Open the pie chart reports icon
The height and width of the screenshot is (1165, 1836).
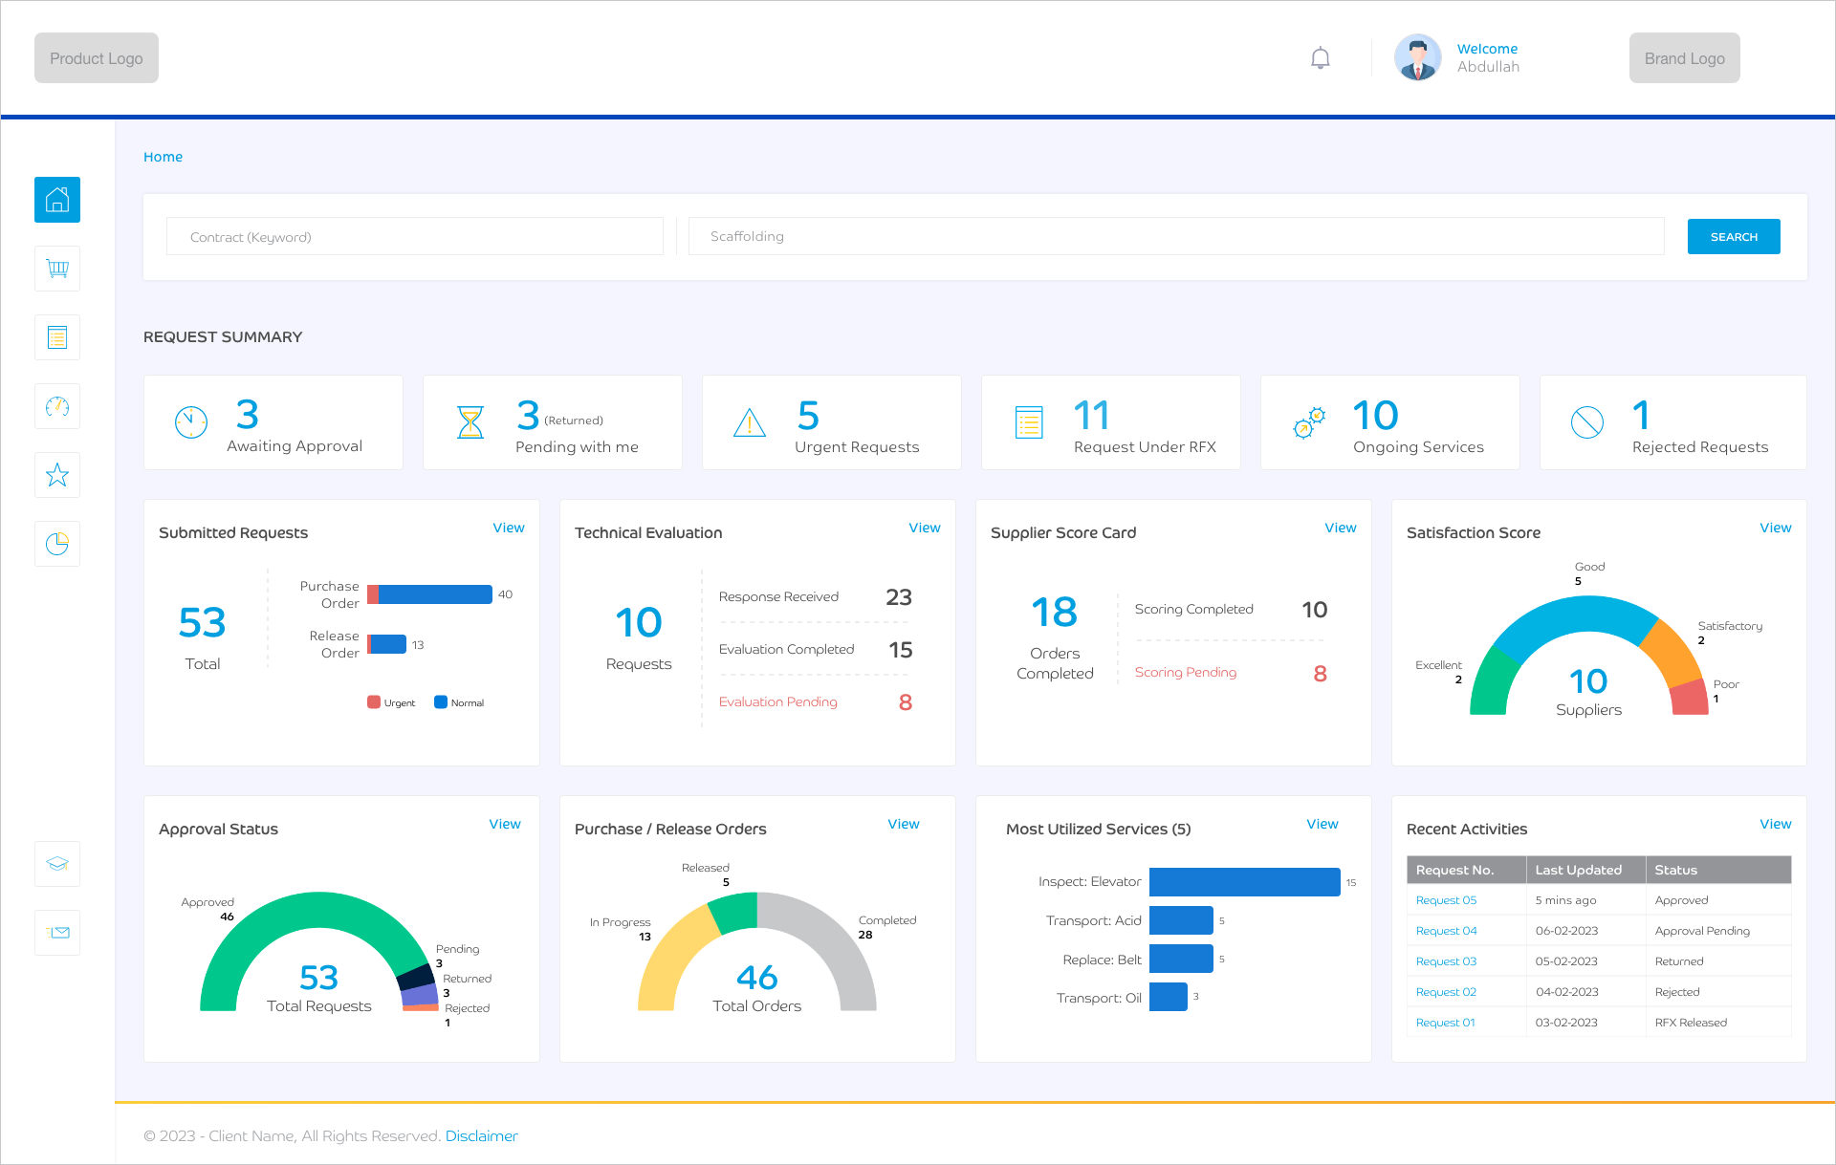pyautogui.click(x=57, y=544)
